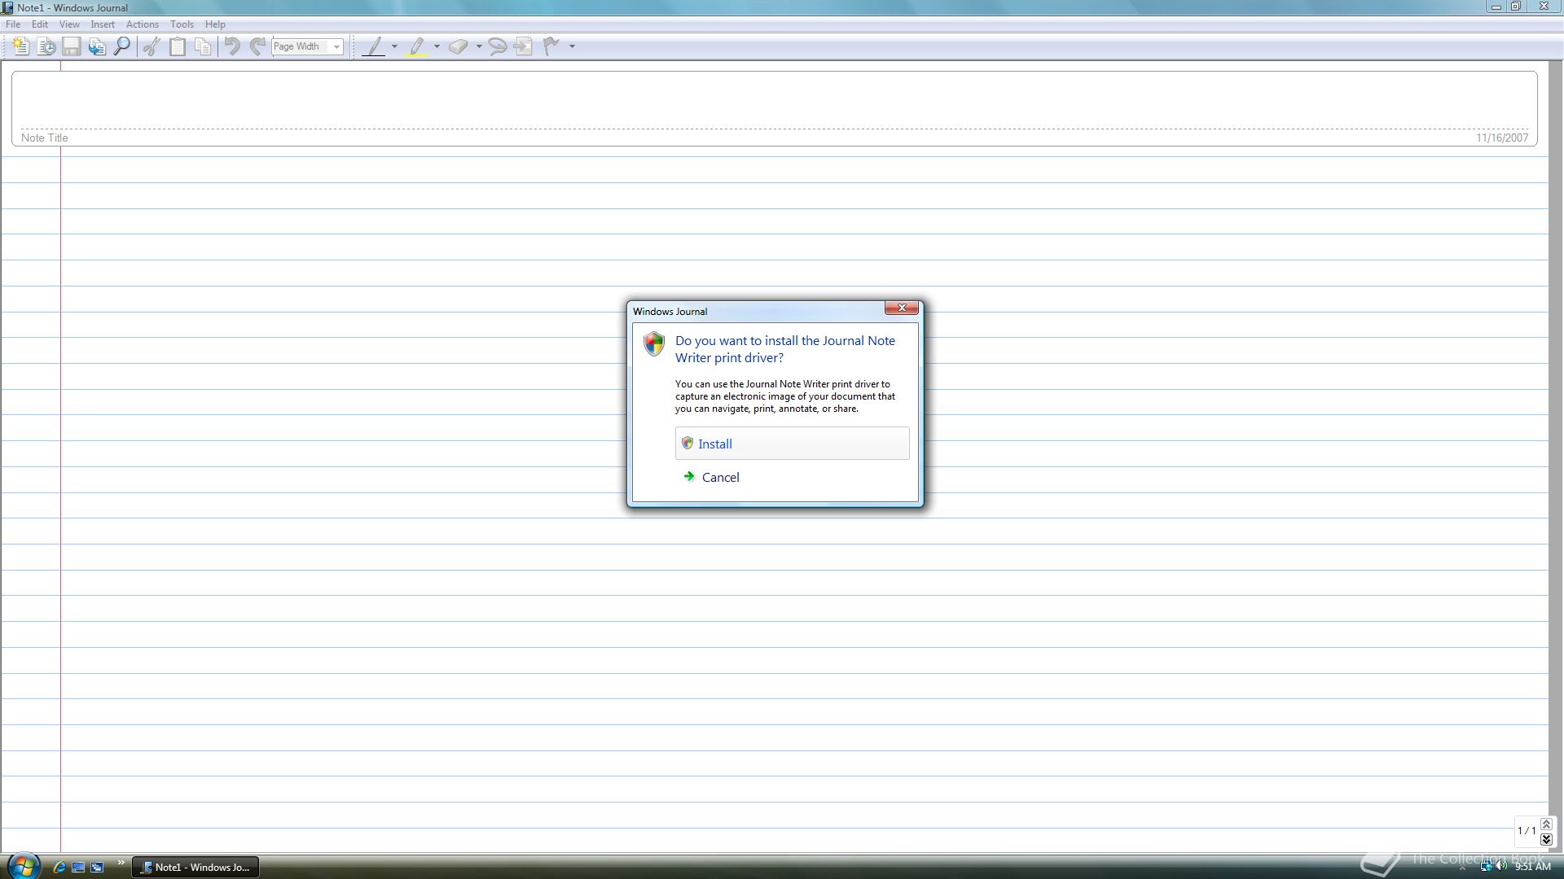
Task: Click the Paste clipboard icon
Action: tap(177, 46)
